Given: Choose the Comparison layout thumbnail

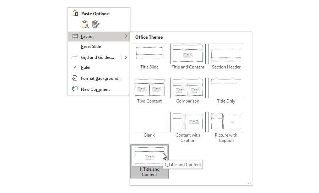Looking at the screenshot, I should [188, 88].
